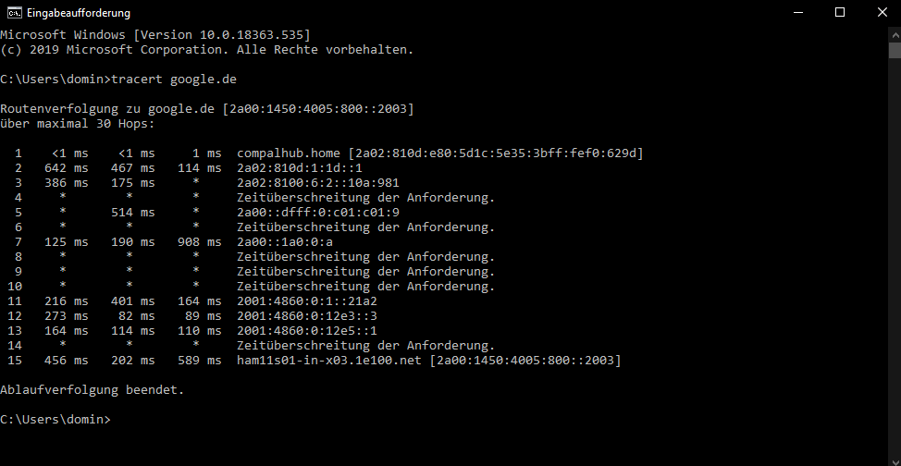Click the vertical scrollbar track

tap(894, 277)
